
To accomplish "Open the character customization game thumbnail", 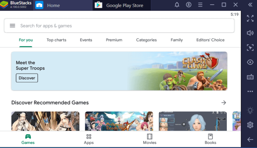I will point(193,121).
